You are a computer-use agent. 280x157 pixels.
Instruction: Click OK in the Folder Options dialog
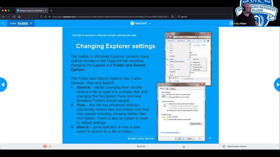pos(179,139)
